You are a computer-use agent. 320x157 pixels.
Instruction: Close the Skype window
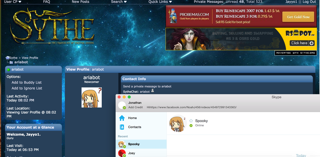coord(119,97)
